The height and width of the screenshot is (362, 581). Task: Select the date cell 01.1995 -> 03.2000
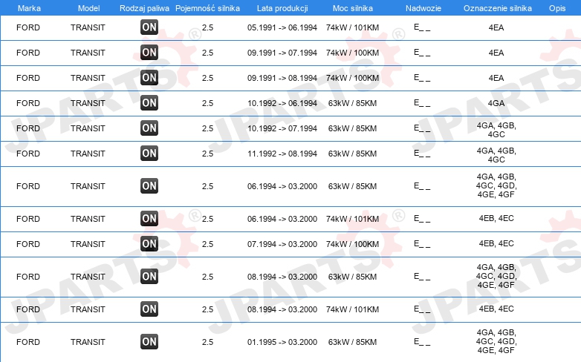[x=282, y=342]
